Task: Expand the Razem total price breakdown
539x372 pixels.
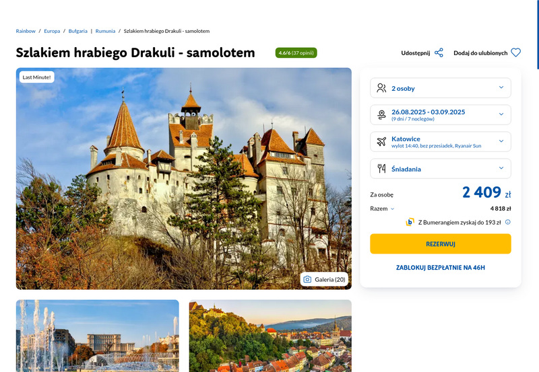Action: [x=382, y=209]
